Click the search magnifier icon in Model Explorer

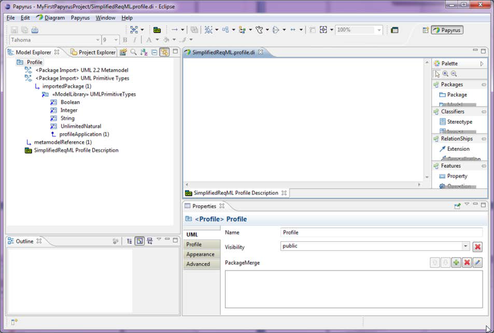coord(134,52)
